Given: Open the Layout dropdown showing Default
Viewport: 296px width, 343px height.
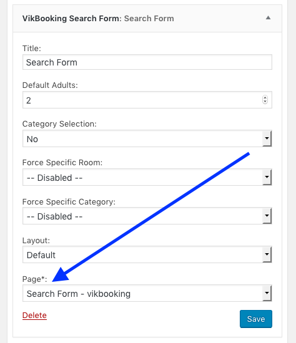Looking at the screenshot, I should click(x=147, y=255).
